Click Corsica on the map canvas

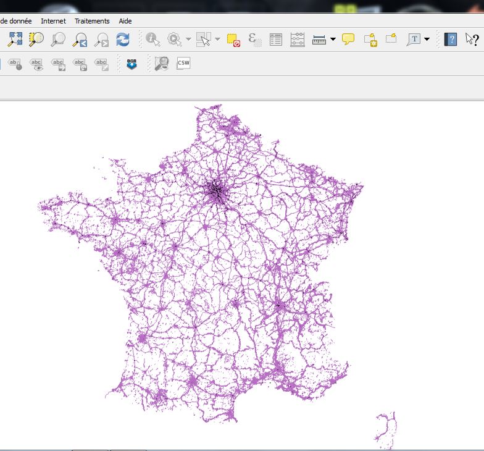pos(386,431)
